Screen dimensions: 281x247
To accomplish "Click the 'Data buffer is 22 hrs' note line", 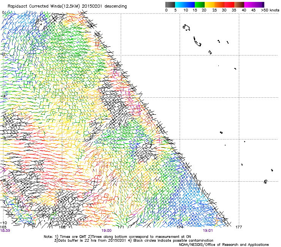I will (134, 241).
